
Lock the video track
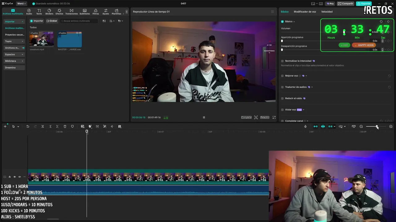pos(10,177)
